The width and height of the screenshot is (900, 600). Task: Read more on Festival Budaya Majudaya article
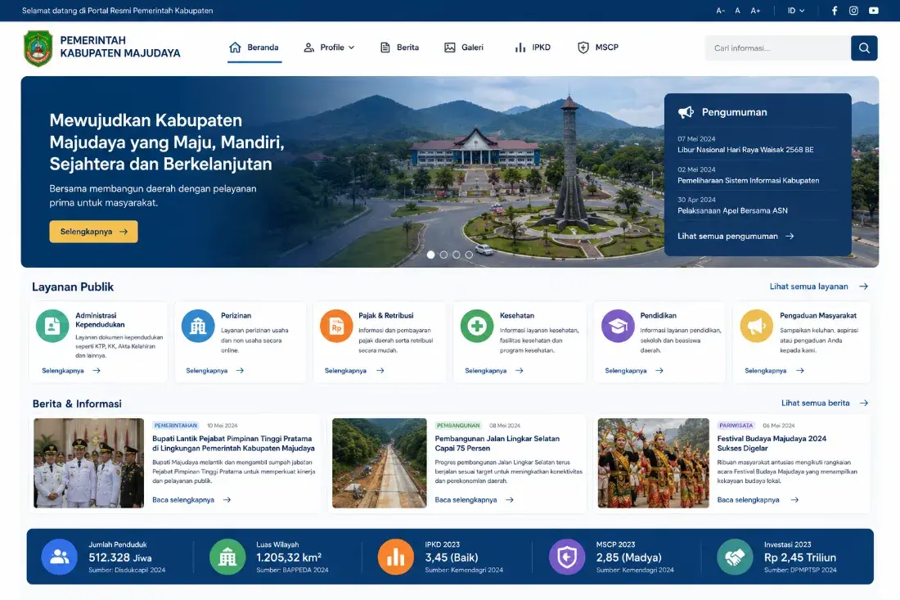click(758, 500)
